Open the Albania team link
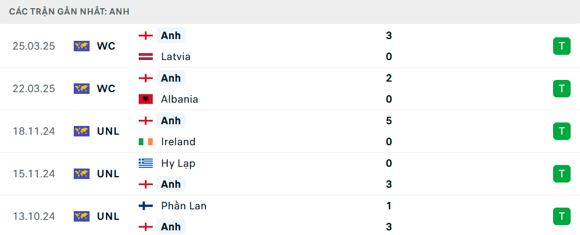Viewport: 580px width, 235px height. [180, 100]
